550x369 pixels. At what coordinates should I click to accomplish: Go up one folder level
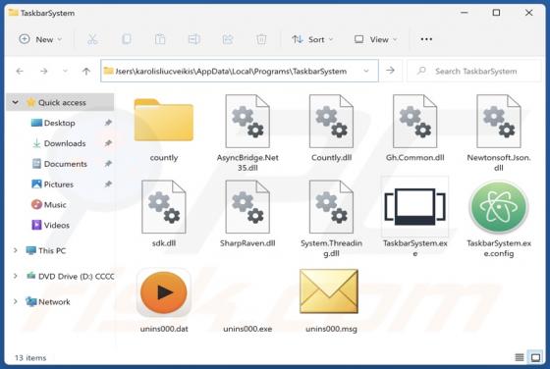pos(86,71)
